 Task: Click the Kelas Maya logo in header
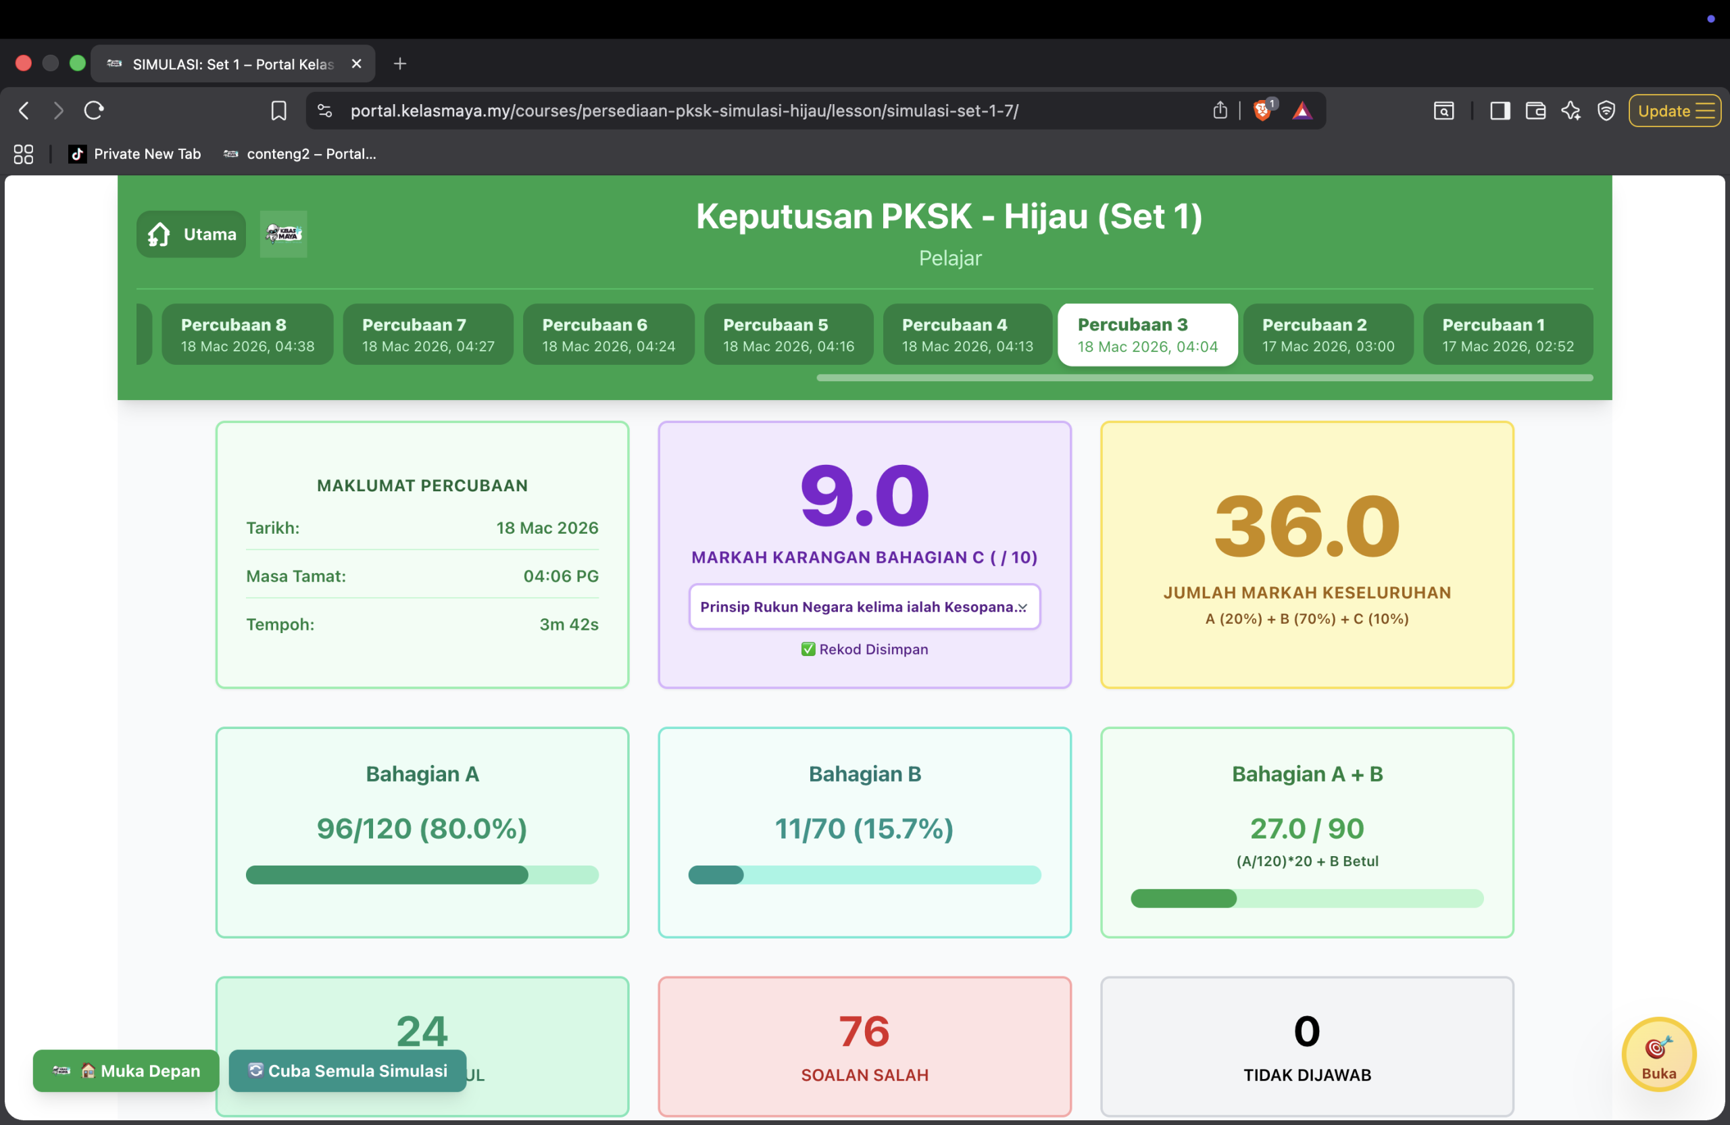pos(283,234)
